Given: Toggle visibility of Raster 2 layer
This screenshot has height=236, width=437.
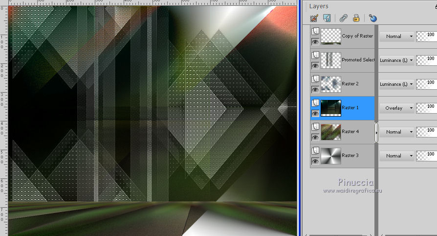Looking at the screenshot, I should click(315, 90).
